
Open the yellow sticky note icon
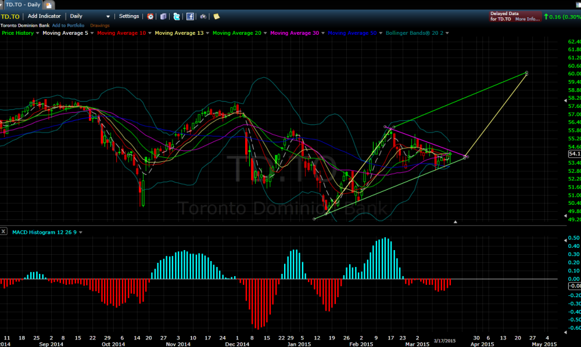[217, 16]
